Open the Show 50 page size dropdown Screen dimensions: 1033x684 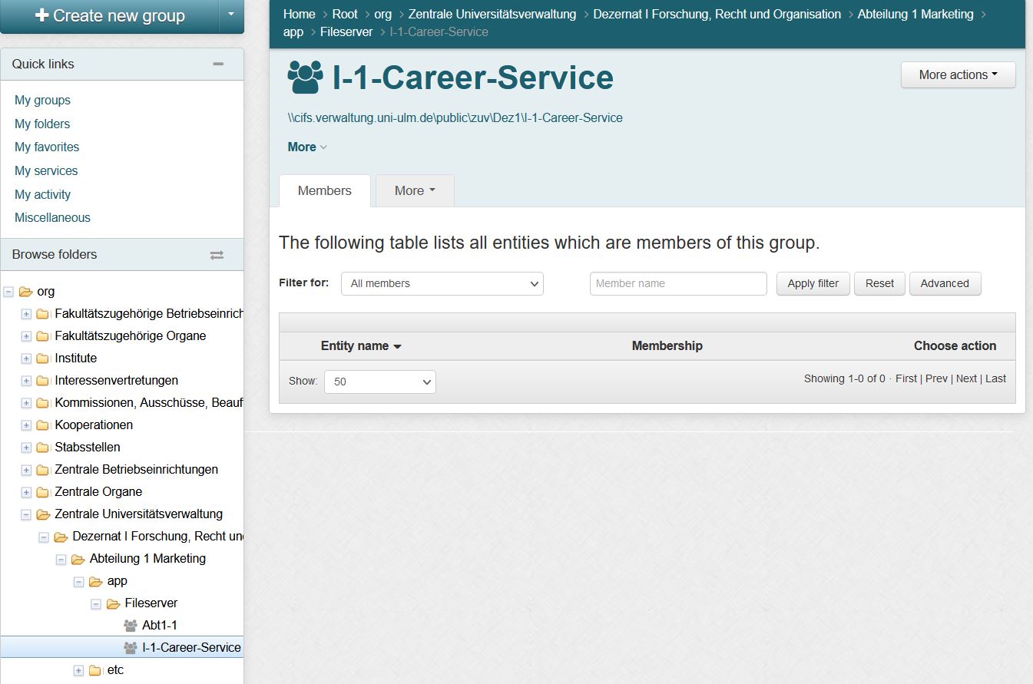pos(380,382)
